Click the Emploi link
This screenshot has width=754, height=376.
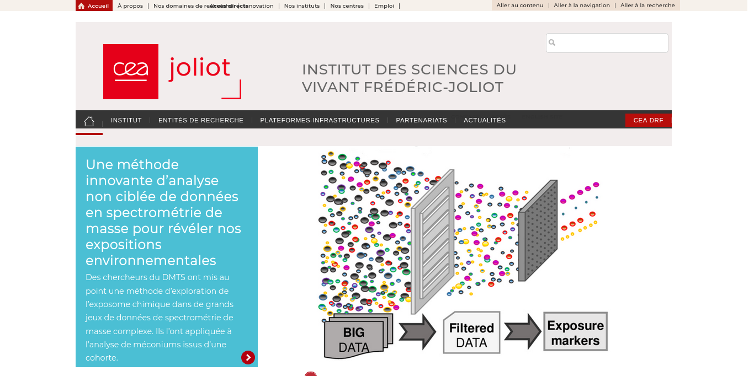coord(384,6)
